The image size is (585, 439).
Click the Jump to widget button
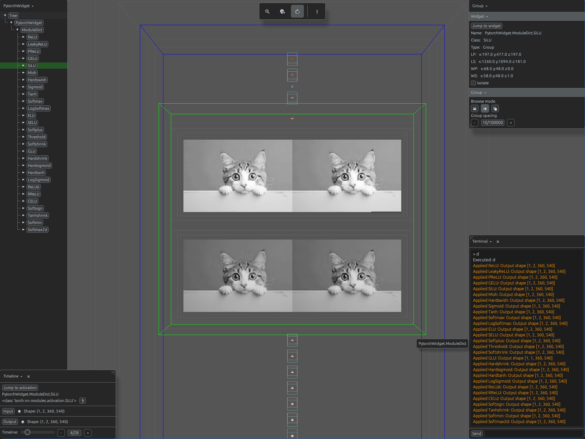point(487,26)
